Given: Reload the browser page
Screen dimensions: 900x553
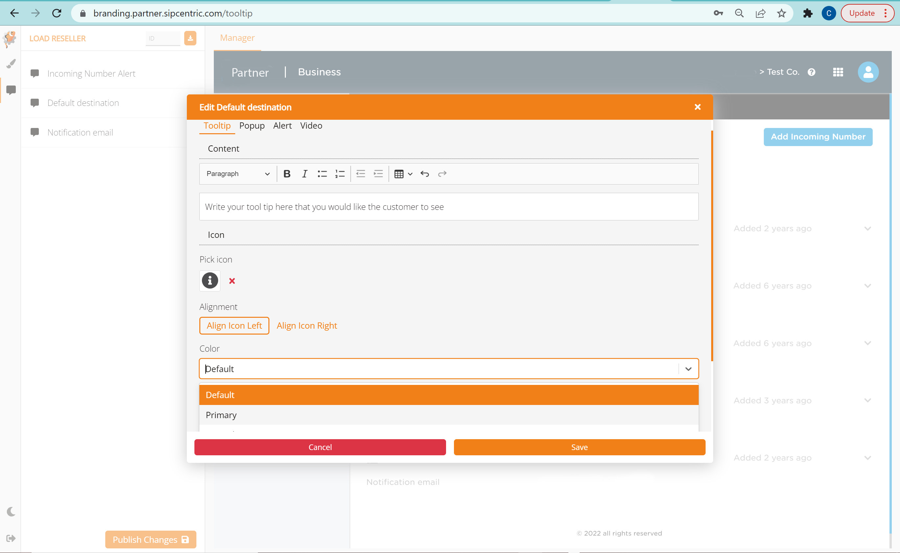Looking at the screenshot, I should (57, 13).
